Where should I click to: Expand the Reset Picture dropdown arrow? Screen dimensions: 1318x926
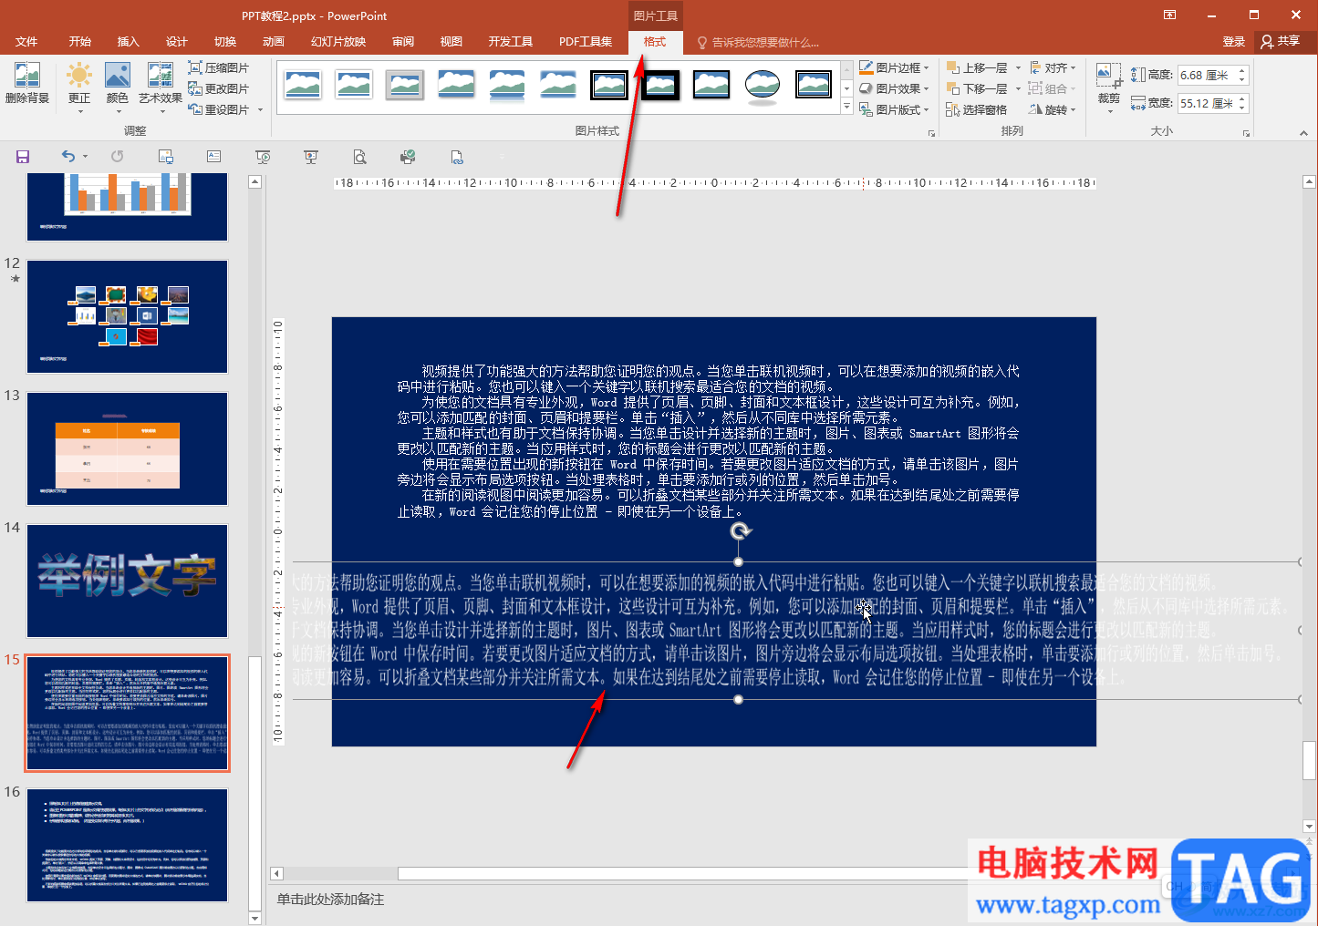tap(260, 109)
